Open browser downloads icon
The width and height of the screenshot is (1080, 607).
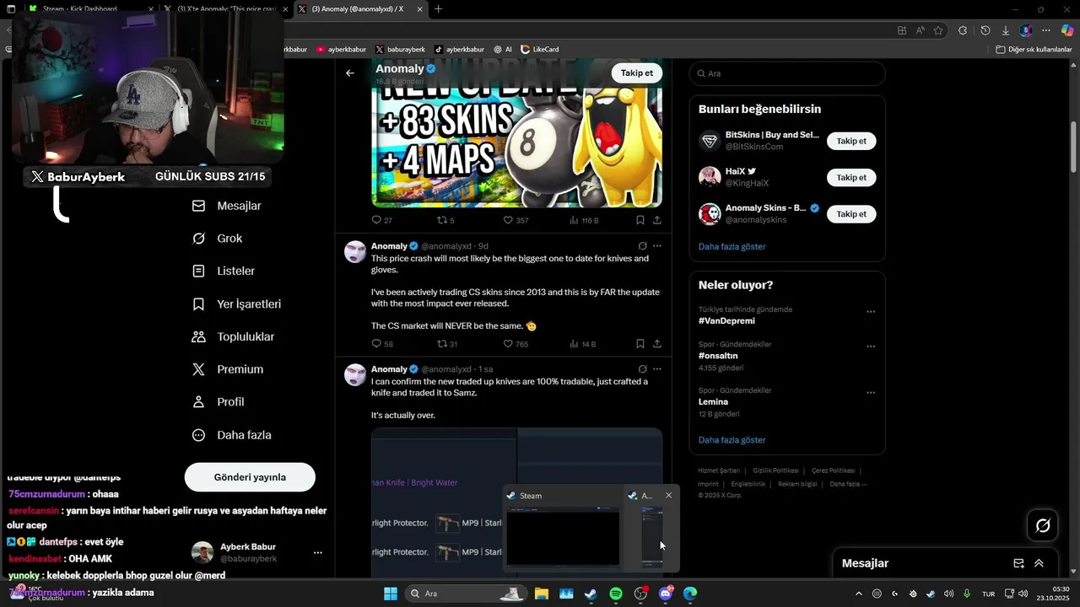click(1005, 30)
